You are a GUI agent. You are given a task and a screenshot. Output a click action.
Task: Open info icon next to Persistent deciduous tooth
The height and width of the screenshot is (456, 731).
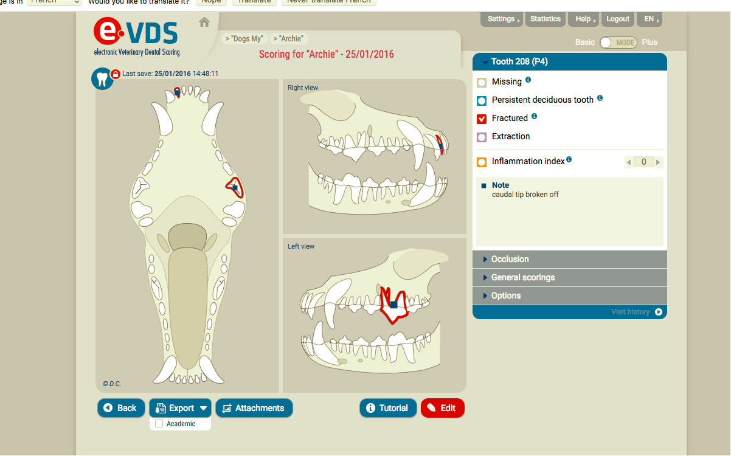pyautogui.click(x=600, y=98)
